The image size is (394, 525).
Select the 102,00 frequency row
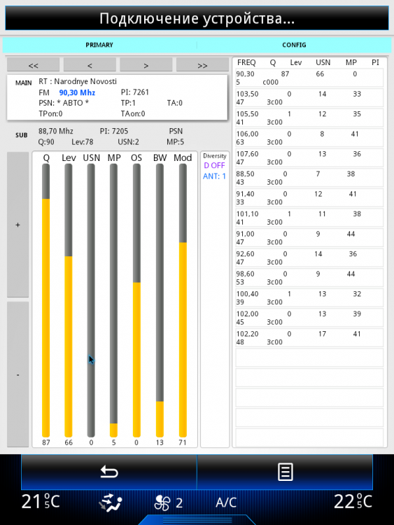coord(309,318)
